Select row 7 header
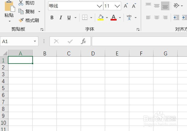 [4, 101]
